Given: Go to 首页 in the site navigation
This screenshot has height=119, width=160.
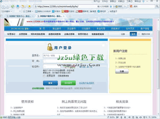Looking at the screenshot, I should (42, 29).
